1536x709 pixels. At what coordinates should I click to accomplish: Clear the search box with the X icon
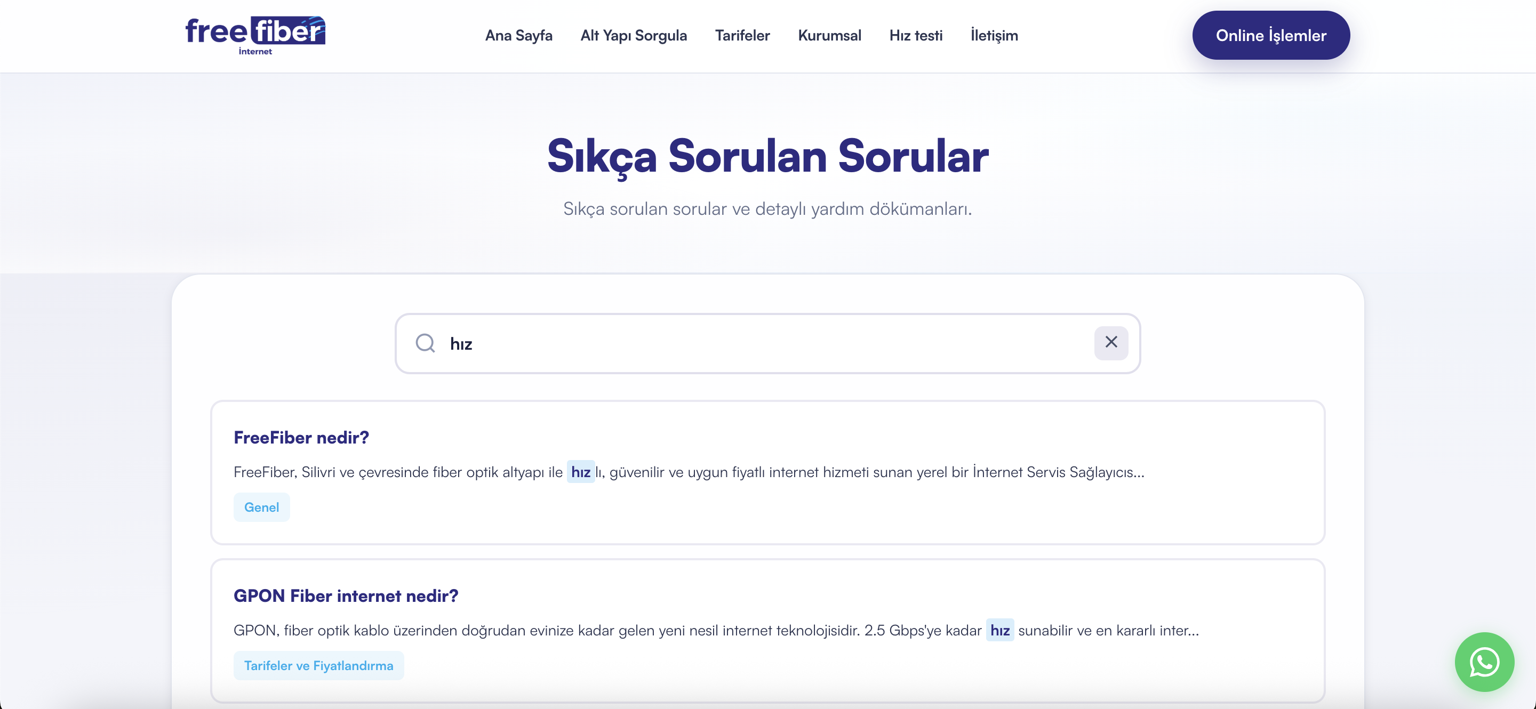pos(1110,343)
